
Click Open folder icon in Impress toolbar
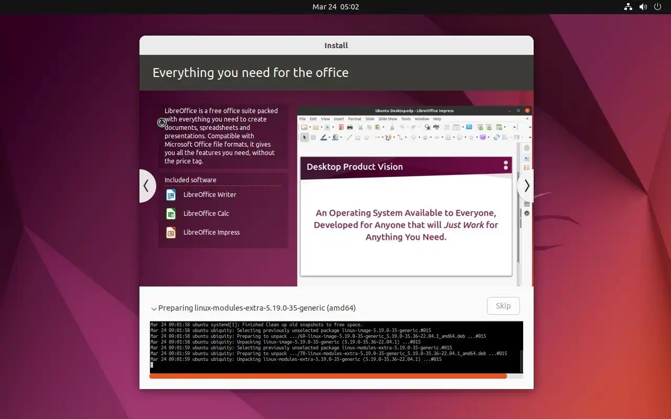pos(316,127)
